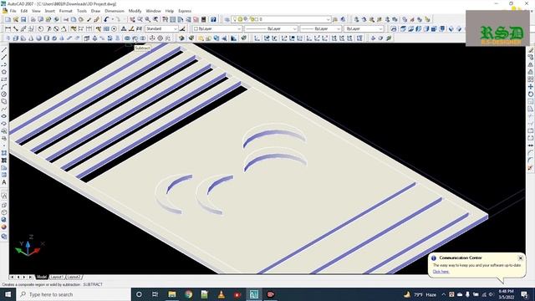Click the Subtract solids icon
The height and width of the screenshot is (301, 535).
[135, 38]
